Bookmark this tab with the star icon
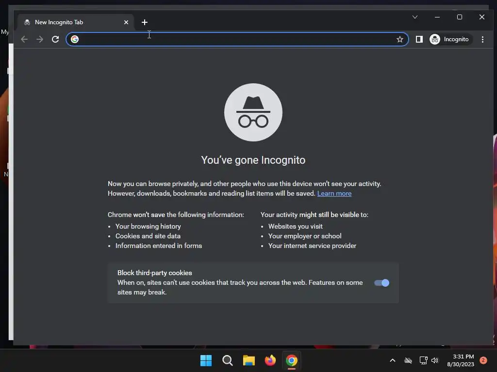 pyautogui.click(x=400, y=39)
